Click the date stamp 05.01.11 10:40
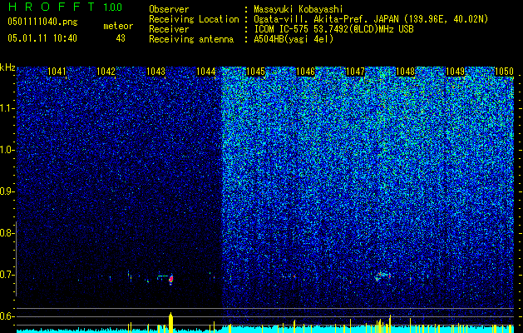Image resolution: width=523 pixels, height=333 pixels. tap(42, 38)
